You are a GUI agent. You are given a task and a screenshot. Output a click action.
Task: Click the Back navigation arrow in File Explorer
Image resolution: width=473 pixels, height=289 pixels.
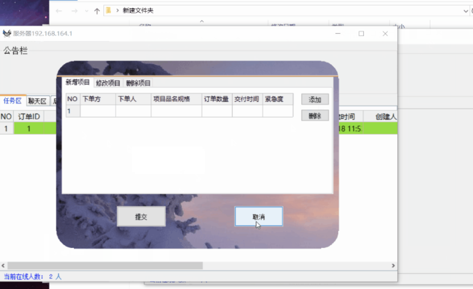coord(59,10)
